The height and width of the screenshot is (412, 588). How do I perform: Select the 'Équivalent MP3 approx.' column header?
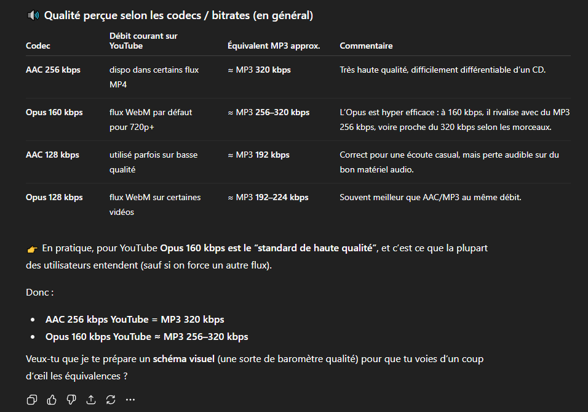pos(274,46)
